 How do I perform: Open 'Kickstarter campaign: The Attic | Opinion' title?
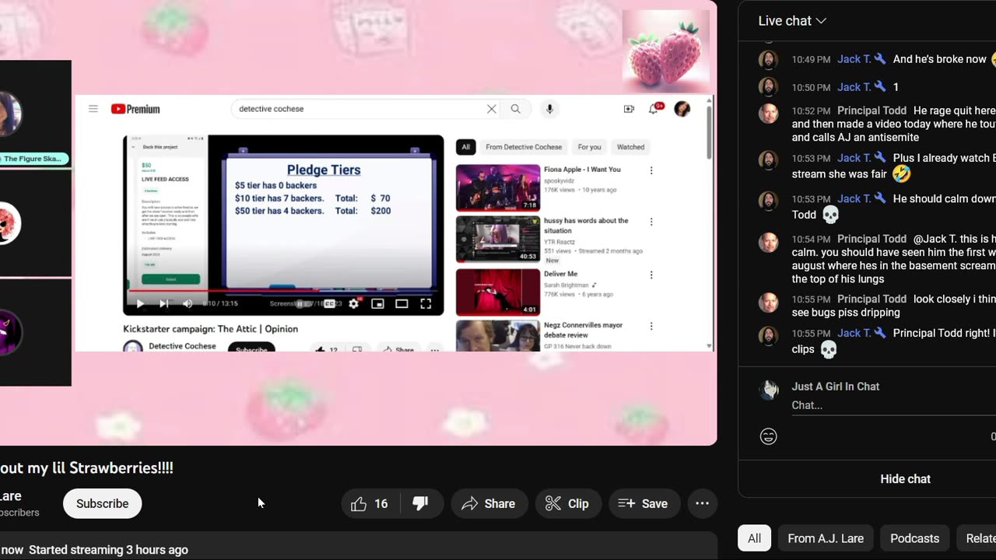(210, 329)
